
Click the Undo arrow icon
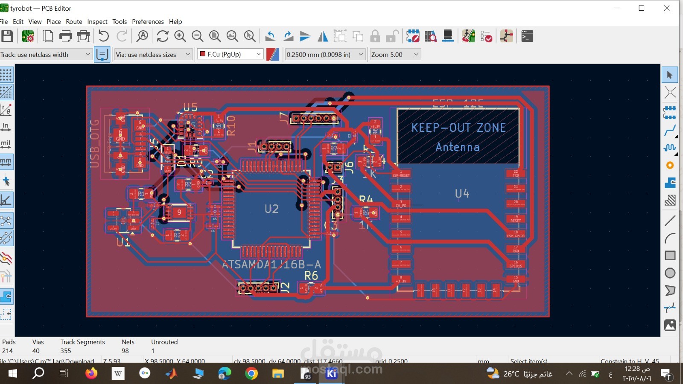pyautogui.click(x=104, y=36)
